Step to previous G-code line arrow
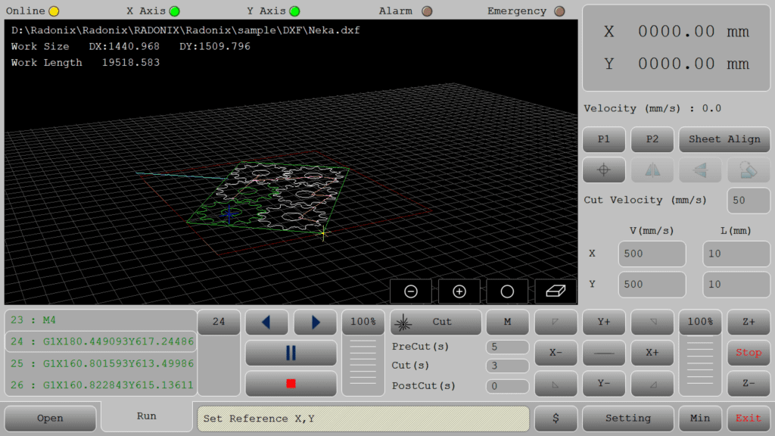 click(x=266, y=322)
